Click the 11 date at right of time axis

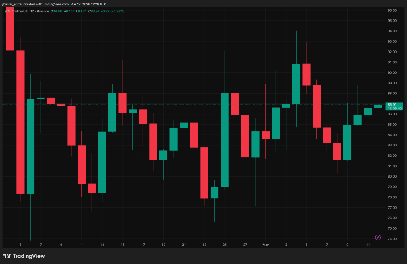(368, 245)
